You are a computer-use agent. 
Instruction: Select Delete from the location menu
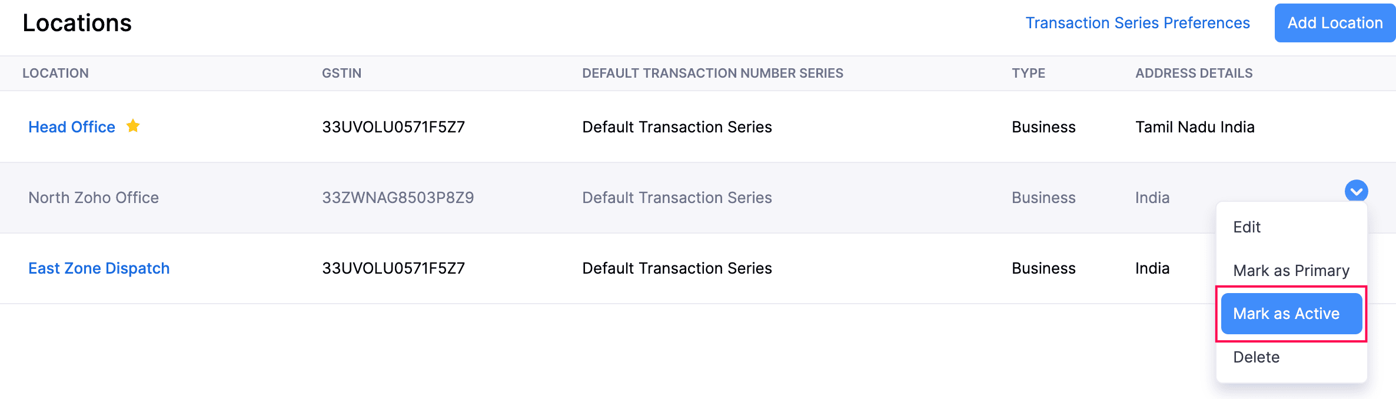[x=1256, y=357]
